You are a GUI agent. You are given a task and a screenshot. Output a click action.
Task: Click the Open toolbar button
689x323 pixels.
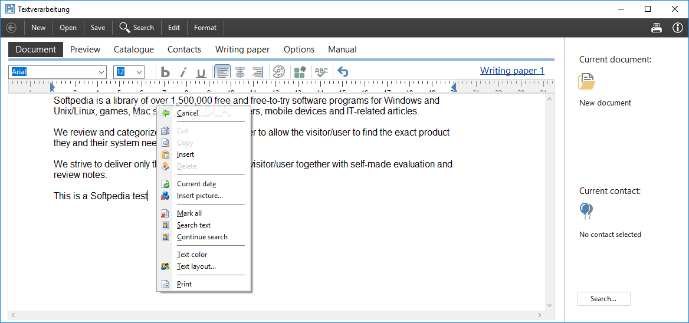tap(68, 28)
